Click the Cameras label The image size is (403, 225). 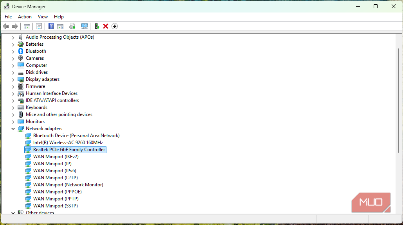35,58
